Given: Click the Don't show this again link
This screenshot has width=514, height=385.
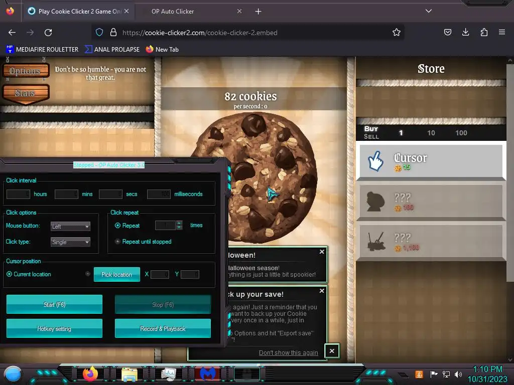Looking at the screenshot, I should point(289,352).
